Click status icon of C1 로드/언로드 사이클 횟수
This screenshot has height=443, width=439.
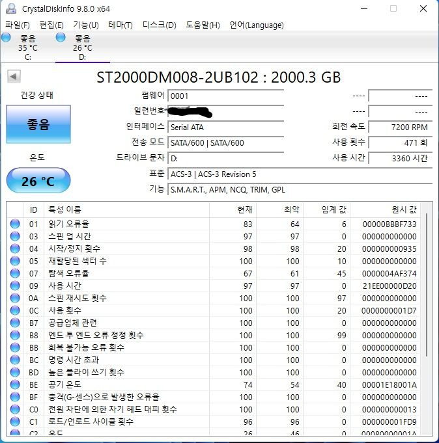click(x=15, y=422)
